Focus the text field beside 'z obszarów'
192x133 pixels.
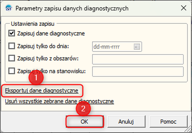[x=138, y=59]
